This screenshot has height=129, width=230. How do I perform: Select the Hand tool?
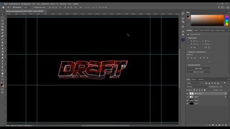point(3,73)
